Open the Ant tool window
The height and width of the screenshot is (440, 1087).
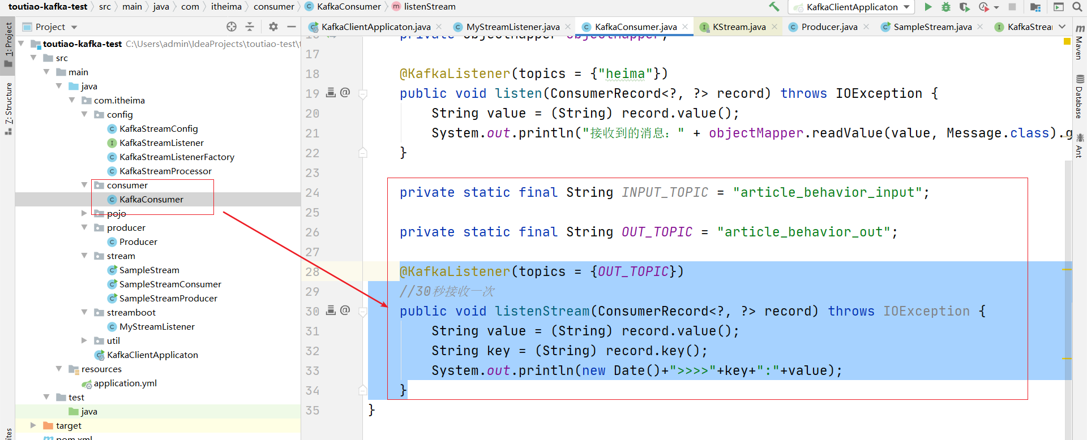coord(1079,145)
